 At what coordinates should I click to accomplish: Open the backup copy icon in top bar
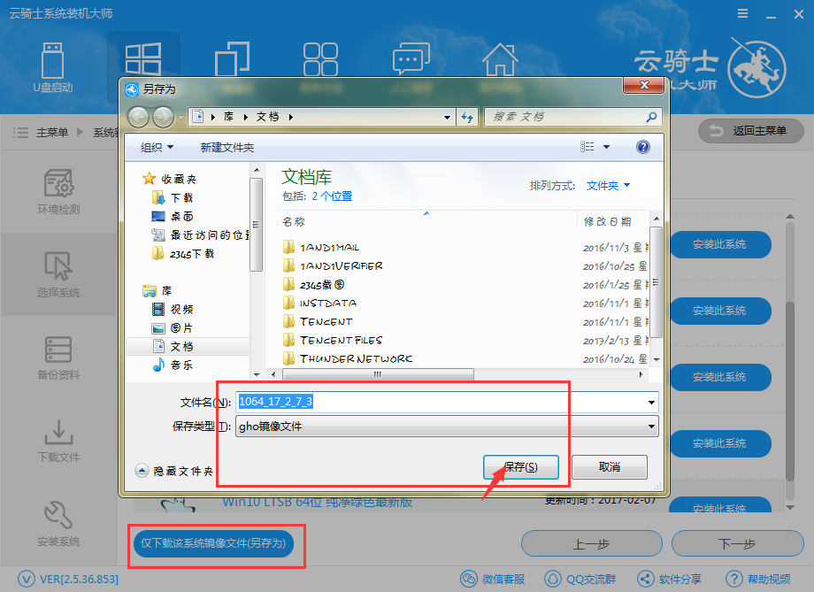[232, 59]
